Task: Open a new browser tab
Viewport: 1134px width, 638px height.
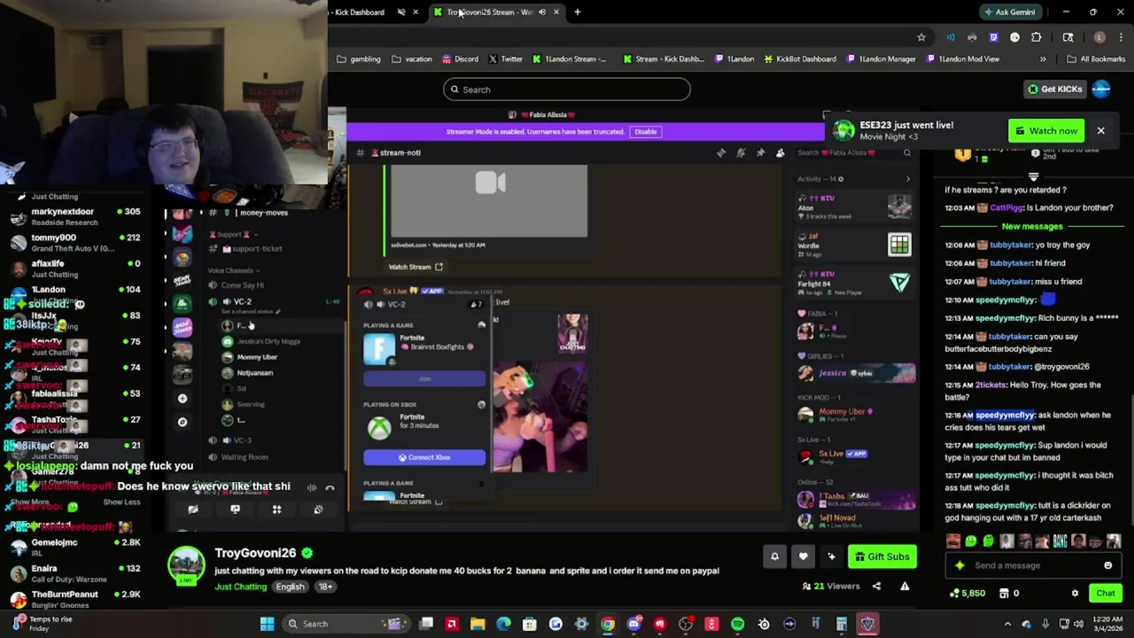Action: click(577, 12)
